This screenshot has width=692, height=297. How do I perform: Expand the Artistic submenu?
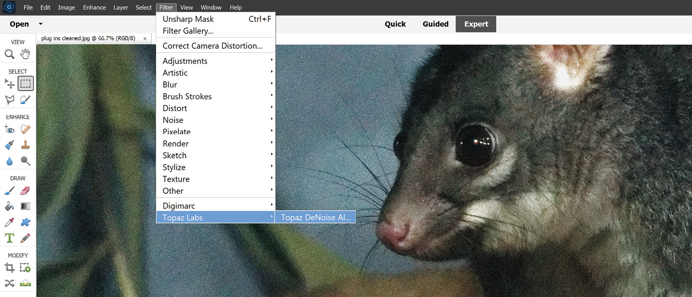(x=216, y=73)
